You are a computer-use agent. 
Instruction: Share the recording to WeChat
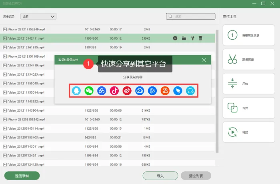(x=89, y=91)
